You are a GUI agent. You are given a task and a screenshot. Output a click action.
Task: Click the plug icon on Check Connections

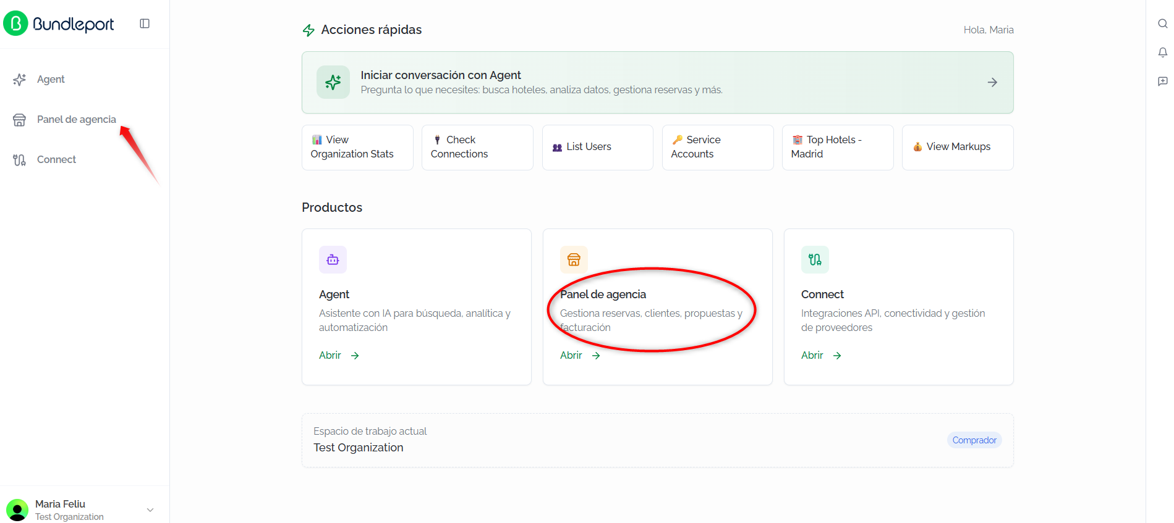(437, 140)
